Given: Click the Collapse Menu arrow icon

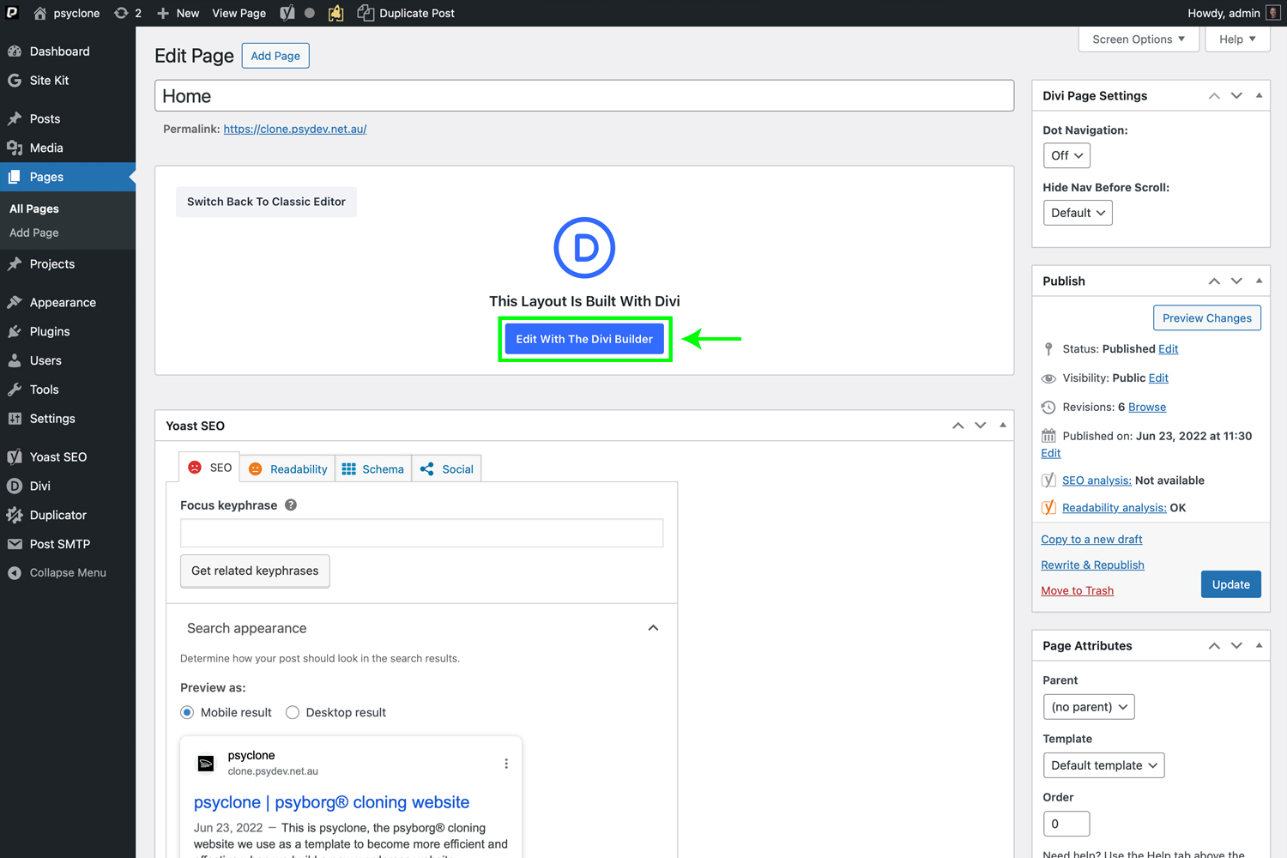Looking at the screenshot, I should (x=15, y=573).
